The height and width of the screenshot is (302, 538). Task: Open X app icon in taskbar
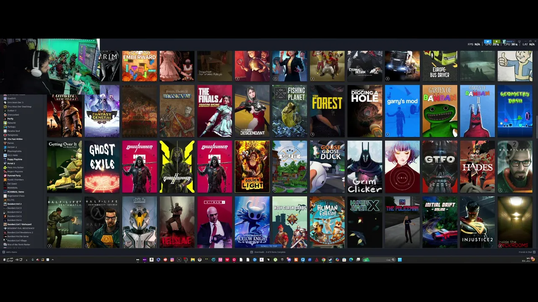[179, 260]
